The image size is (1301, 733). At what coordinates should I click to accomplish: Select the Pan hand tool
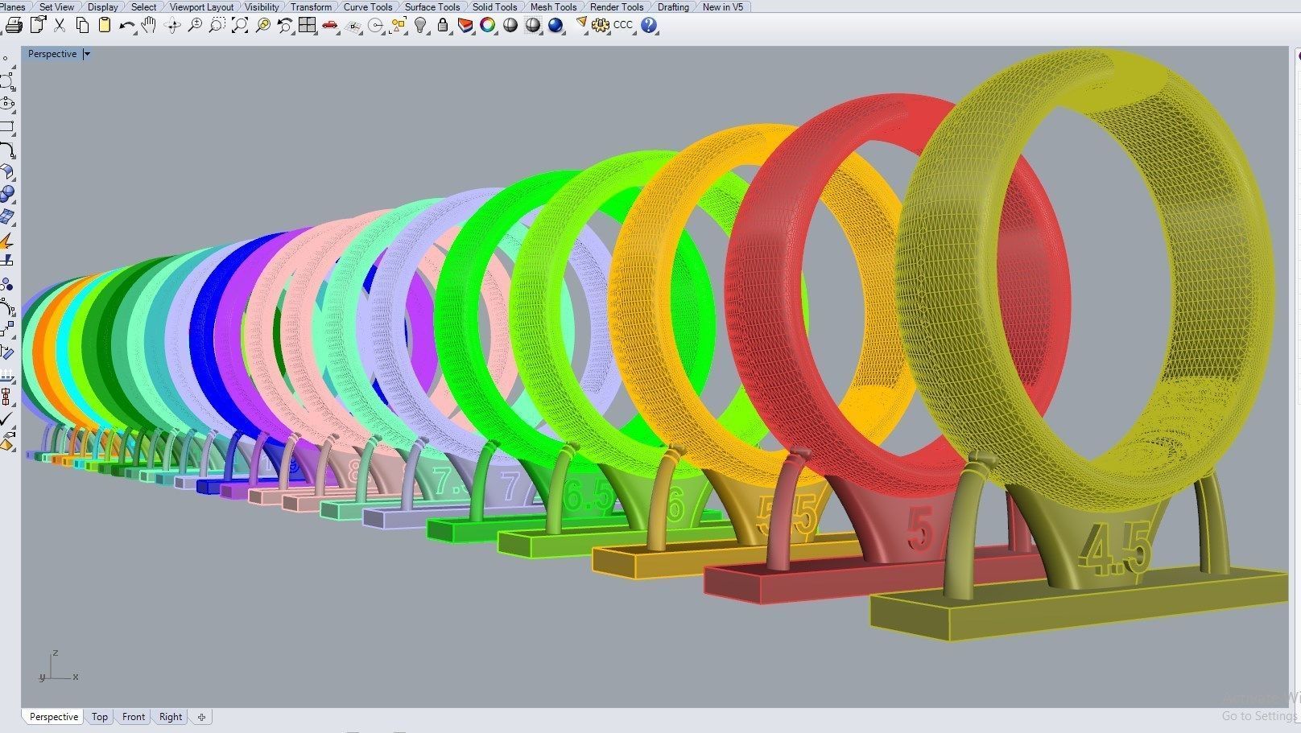click(149, 26)
